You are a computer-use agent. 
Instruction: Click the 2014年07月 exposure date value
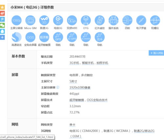[x=77, y=57]
